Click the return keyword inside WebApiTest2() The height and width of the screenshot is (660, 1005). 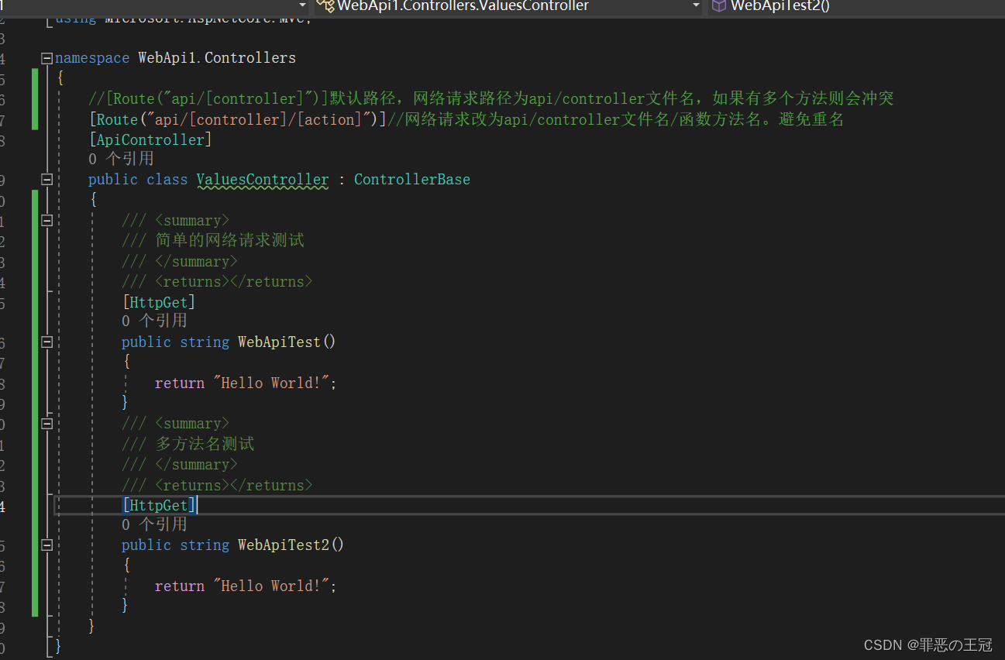(180, 586)
